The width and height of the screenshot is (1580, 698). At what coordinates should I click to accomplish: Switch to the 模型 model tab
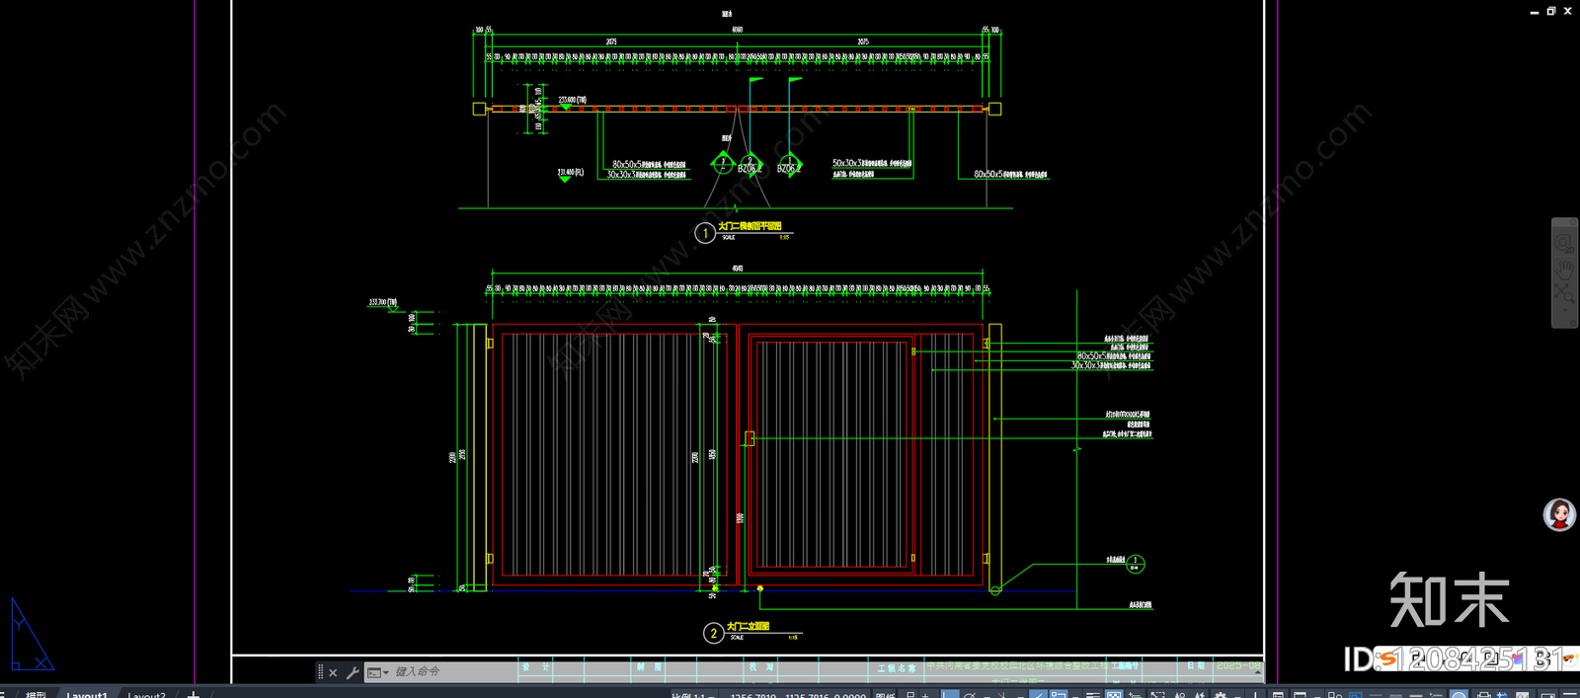36,694
